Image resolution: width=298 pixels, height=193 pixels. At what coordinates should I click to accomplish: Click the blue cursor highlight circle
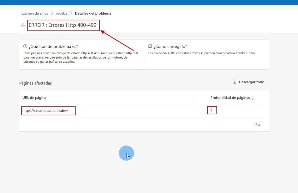pos(127,153)
